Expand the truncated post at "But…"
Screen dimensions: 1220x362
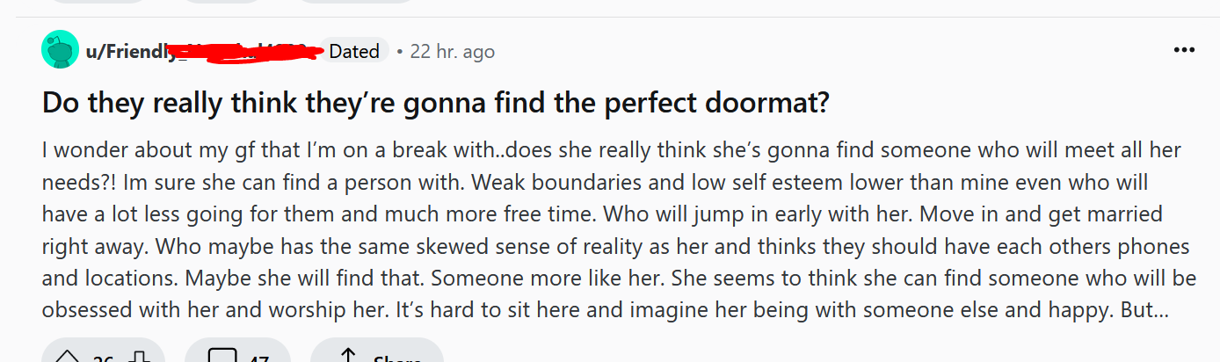(1151, 311)
